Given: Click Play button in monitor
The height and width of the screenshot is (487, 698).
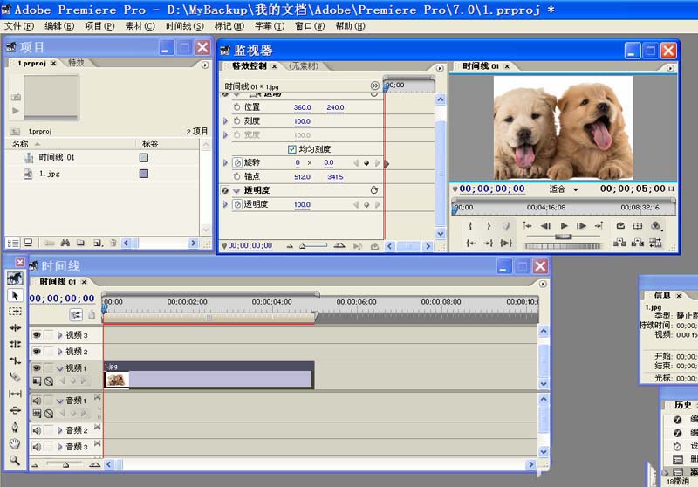Looking at the screenshot, I should tap(564, 226).
